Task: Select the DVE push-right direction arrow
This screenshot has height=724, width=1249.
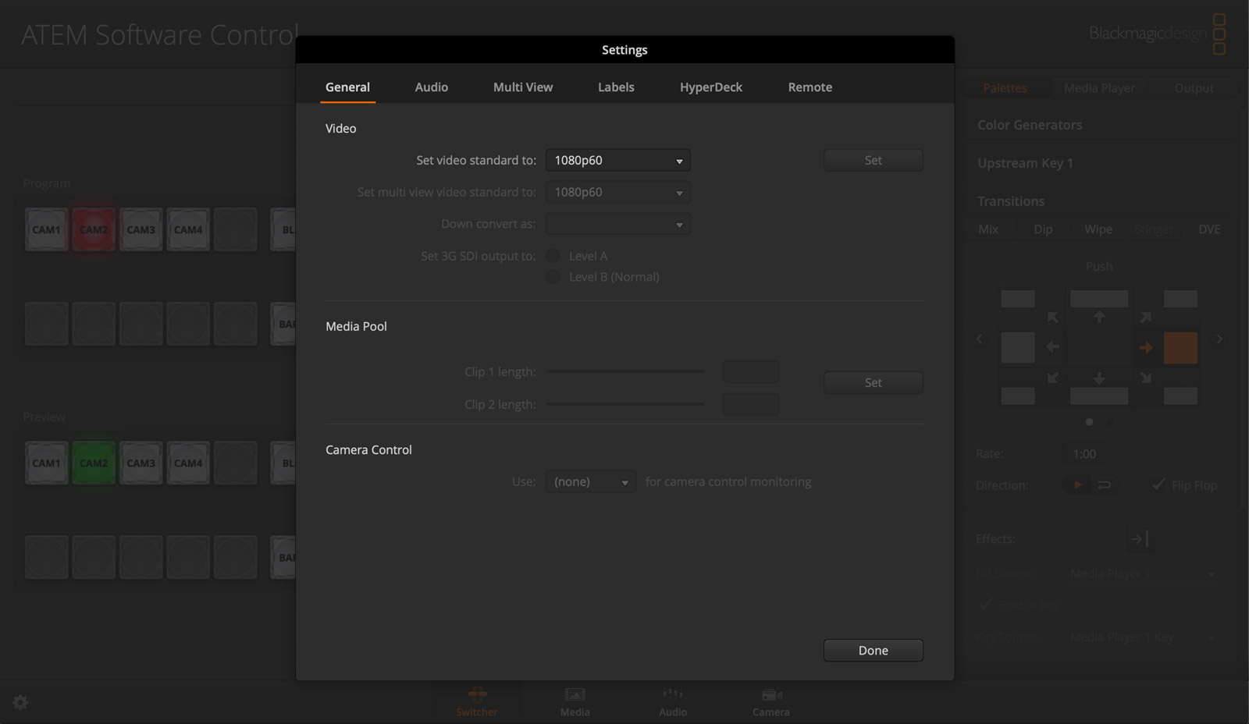Action: (x=1147, y=347)
